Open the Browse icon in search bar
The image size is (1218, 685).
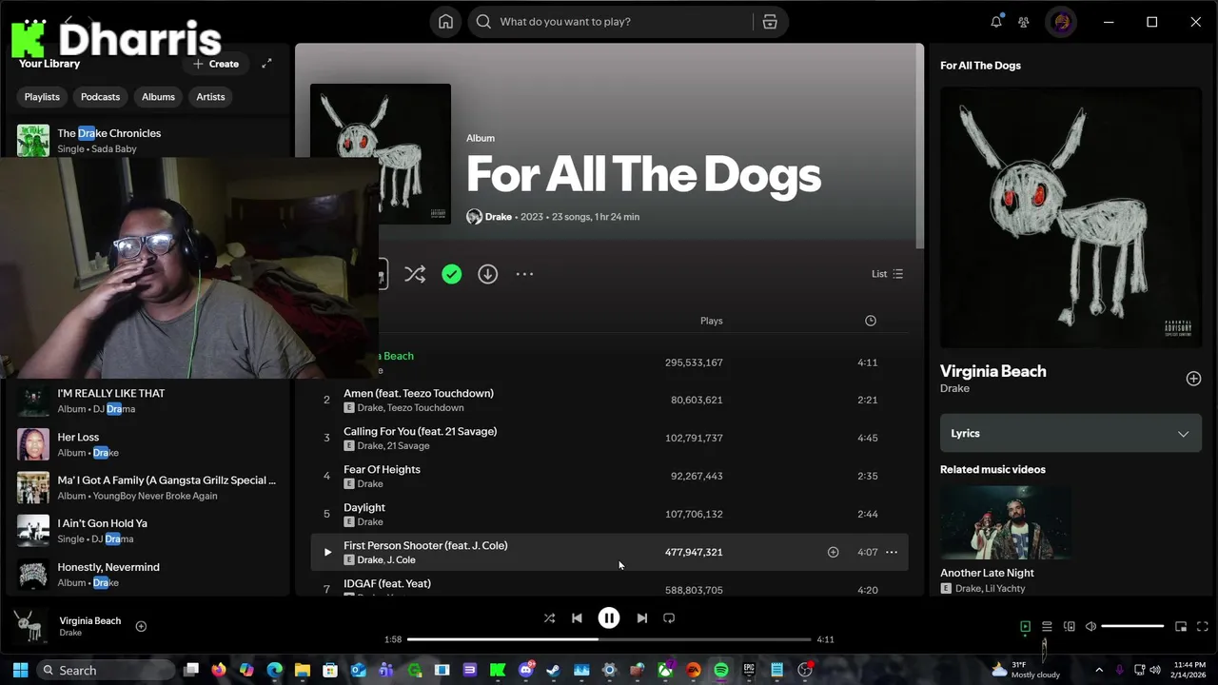click(x=770, y=22)
